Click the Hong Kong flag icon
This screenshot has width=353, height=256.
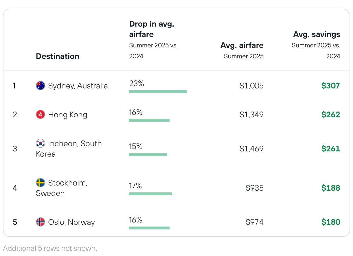tap(41, 114)
